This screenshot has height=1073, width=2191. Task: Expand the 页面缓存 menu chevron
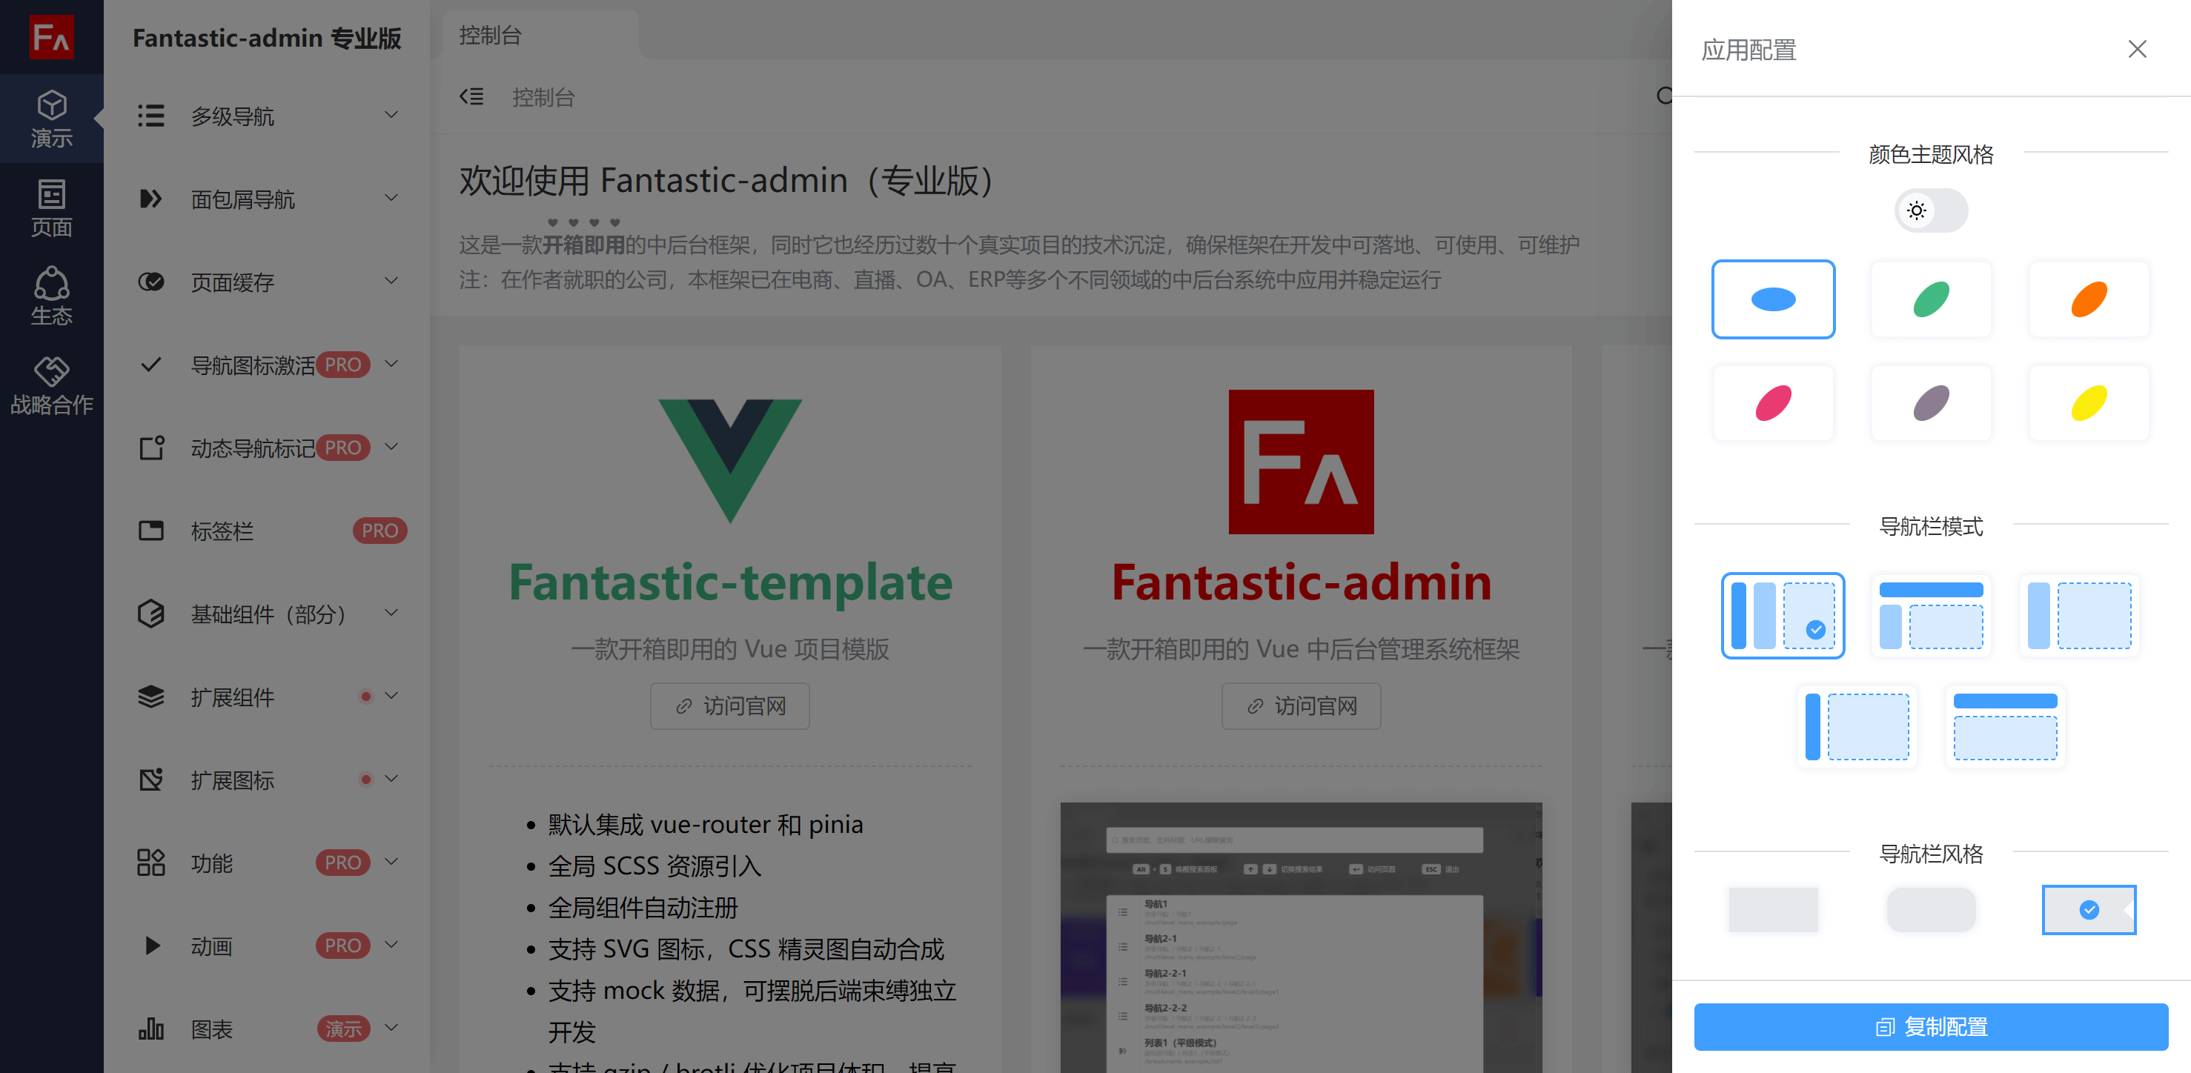click(x=391, y=281)
